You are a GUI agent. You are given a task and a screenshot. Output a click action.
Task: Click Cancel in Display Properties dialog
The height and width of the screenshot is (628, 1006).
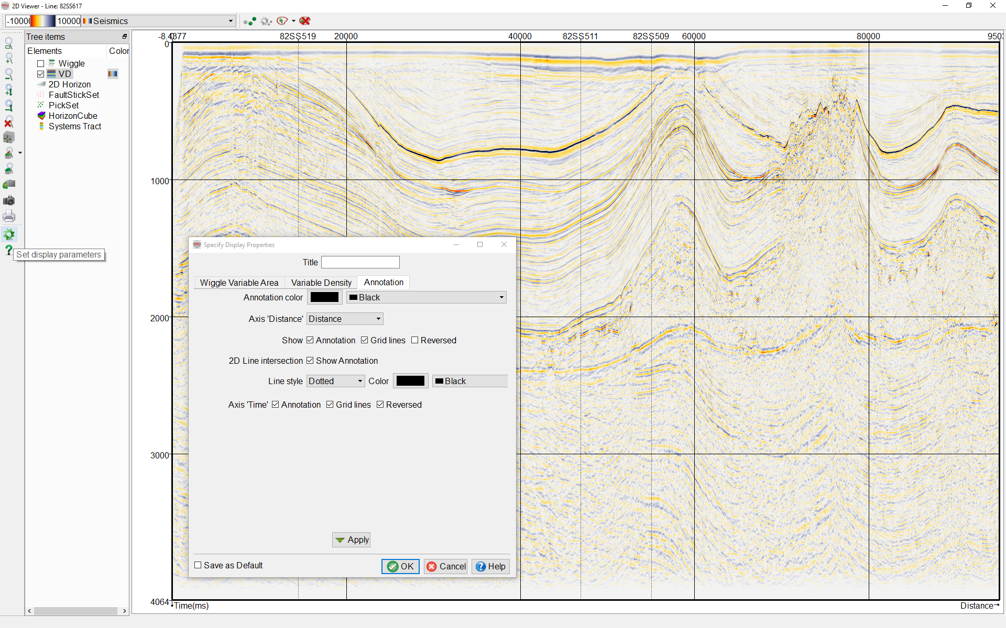point(445,566)
